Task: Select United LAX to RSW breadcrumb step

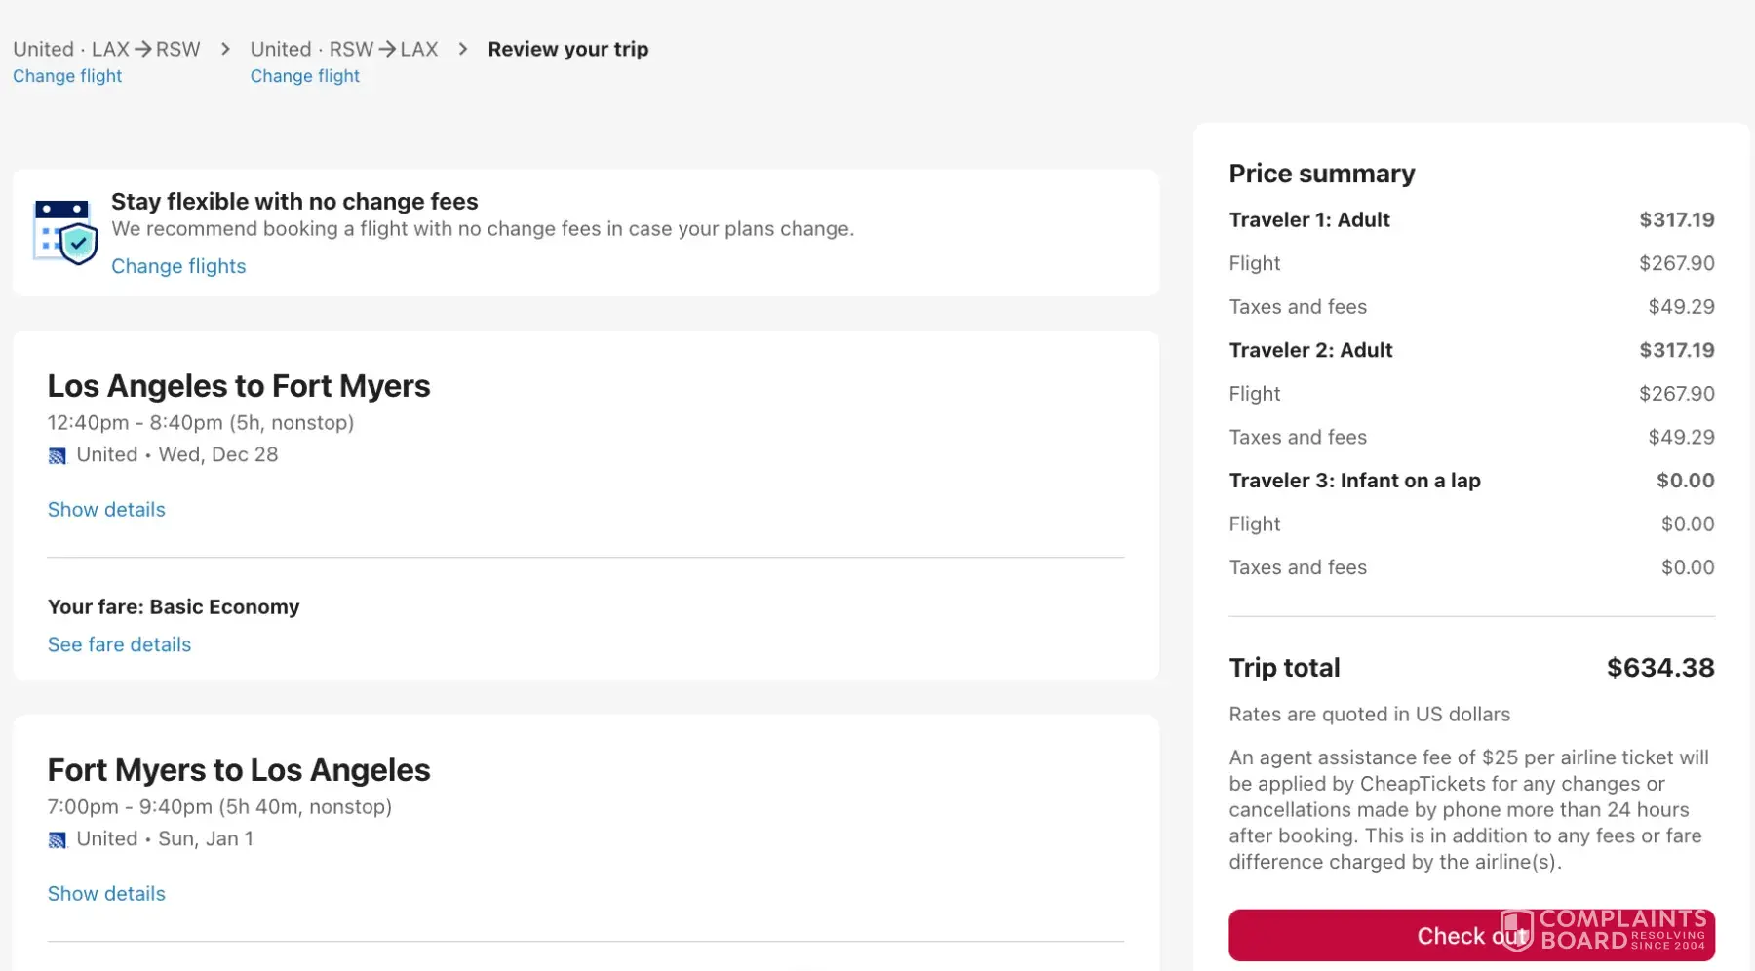Action: tap(106, 49)
